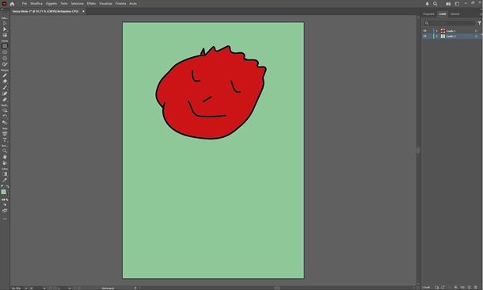483x290 pixels.
Task: Select the Eyedropper tool
Action: point(5,181)
